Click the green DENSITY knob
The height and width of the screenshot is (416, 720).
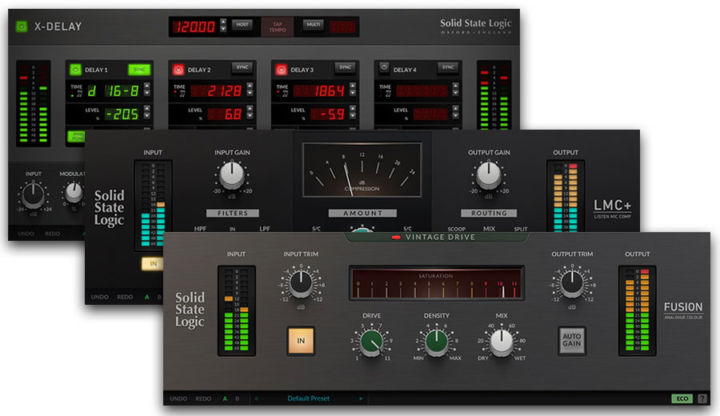[x=436, y=342]
